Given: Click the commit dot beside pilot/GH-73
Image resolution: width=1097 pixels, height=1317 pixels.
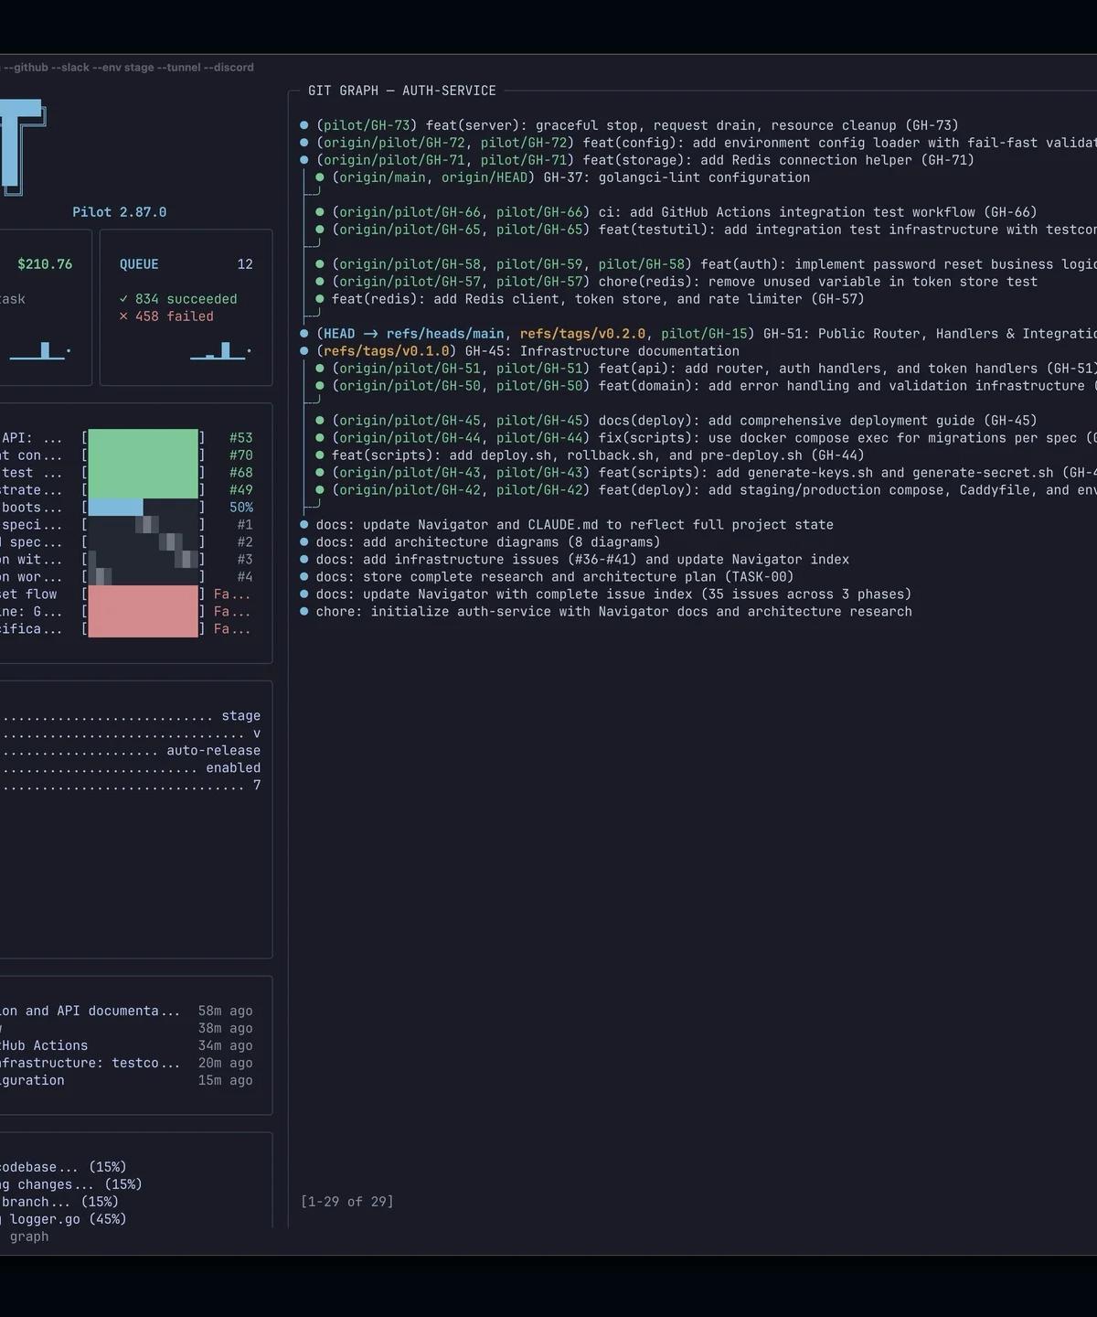Looking at the screenshot, I should tap(303, 125).
